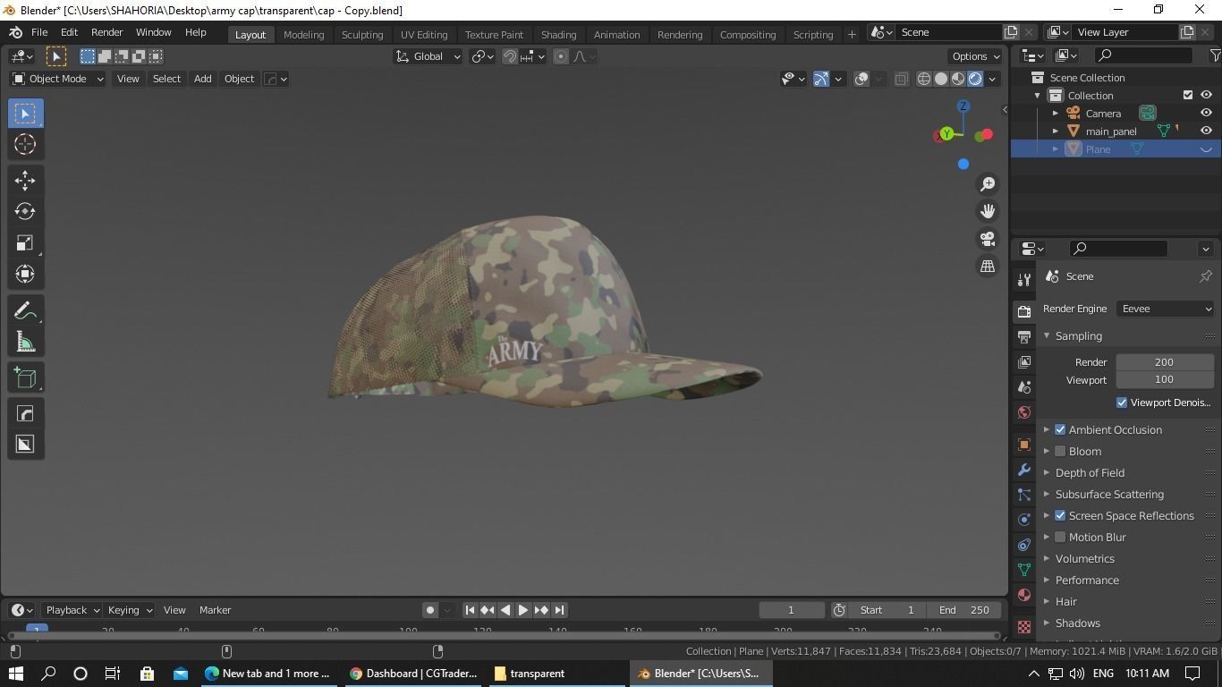
Task: Expand the Camera item in outliner
Action: (1056, 114)
